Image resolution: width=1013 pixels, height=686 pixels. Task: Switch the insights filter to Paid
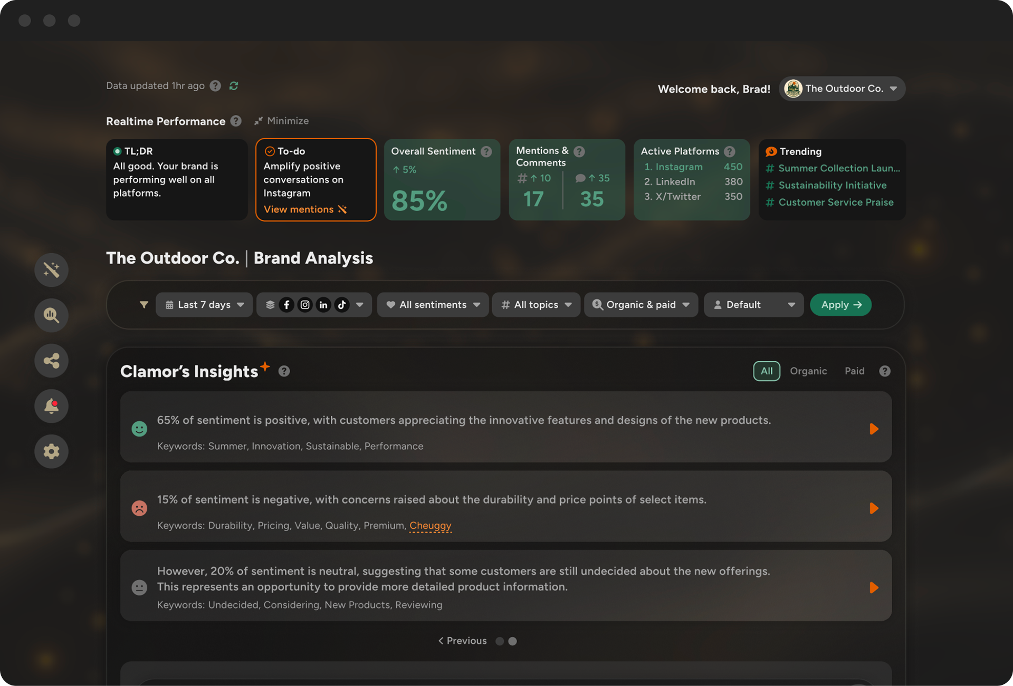click(854, 371)
